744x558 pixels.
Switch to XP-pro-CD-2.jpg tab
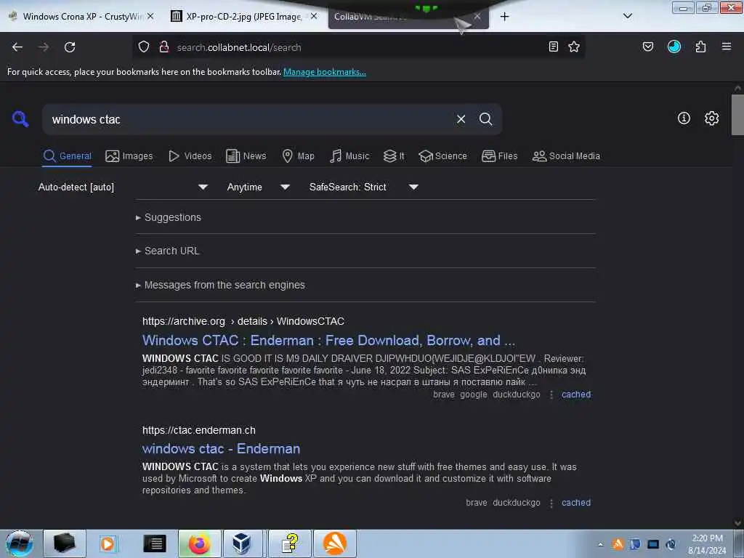[x=243, y=17]
